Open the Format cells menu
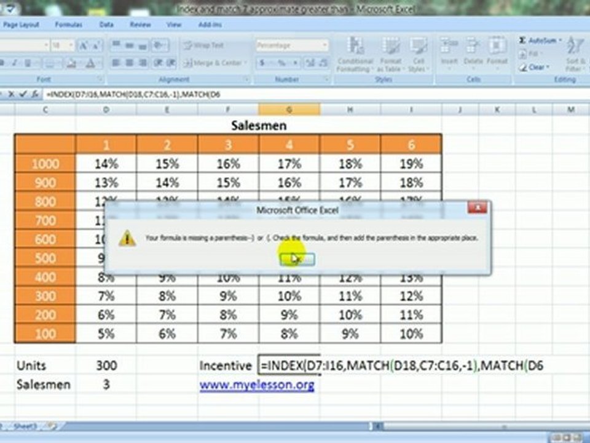This screenshot has height=443, width=590. click(x=497, y=53)
